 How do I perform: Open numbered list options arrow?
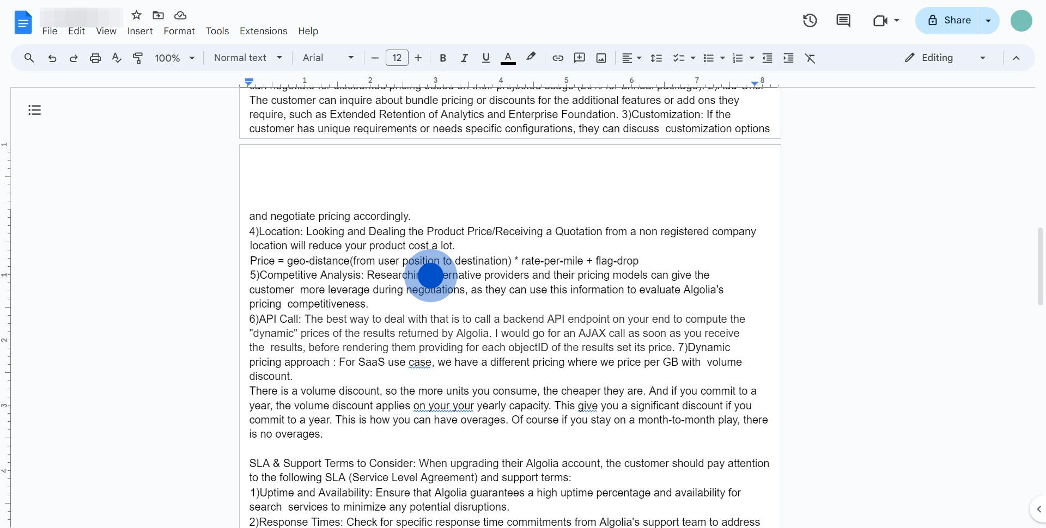click(752, 58)
